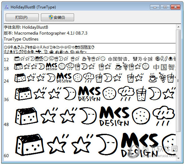Click the house glyph in the 36 row
The image size is (185, 165).
(x=23, y=94)
